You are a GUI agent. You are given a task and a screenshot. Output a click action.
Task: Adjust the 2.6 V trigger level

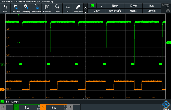click(97, 11)
